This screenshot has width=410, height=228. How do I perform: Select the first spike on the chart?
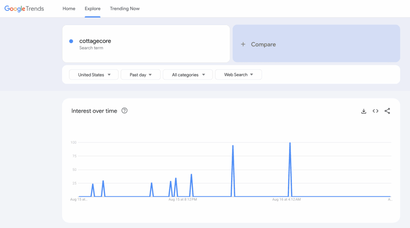[93, 184]
